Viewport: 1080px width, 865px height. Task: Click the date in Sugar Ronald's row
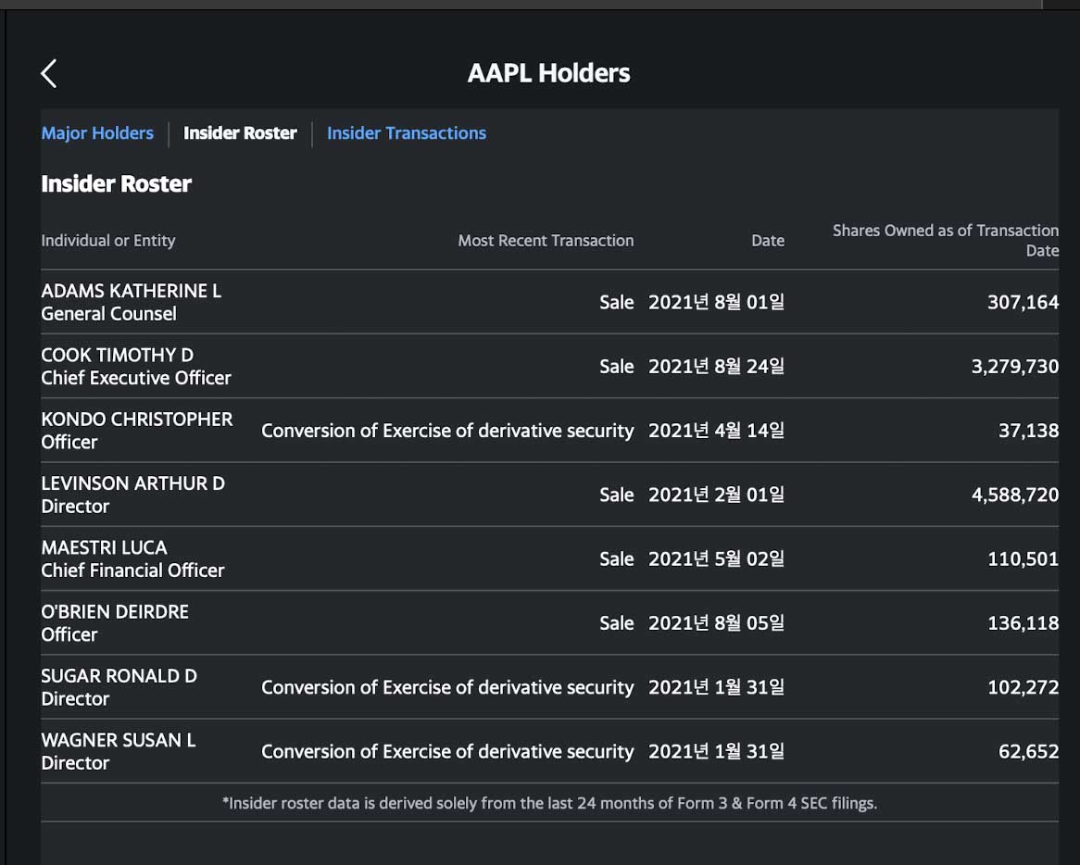716,686
